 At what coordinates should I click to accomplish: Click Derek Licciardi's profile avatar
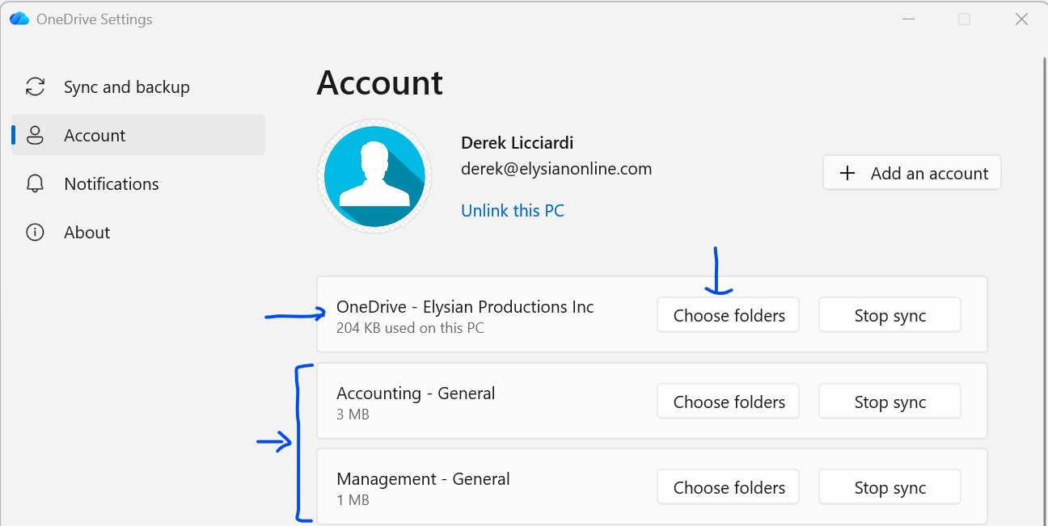click(374, 176)
